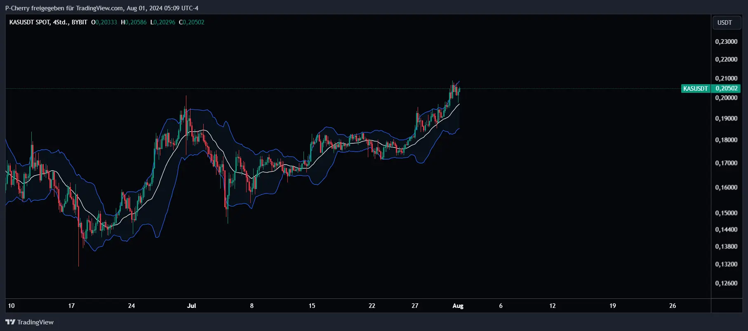Click the 0,17000 price axis label
This screenshot has width=748, height=331.
pyautogui.click(x=726, y=163)
